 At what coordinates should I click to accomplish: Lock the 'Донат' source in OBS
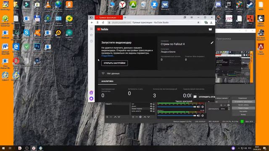[x=154, y=106]
